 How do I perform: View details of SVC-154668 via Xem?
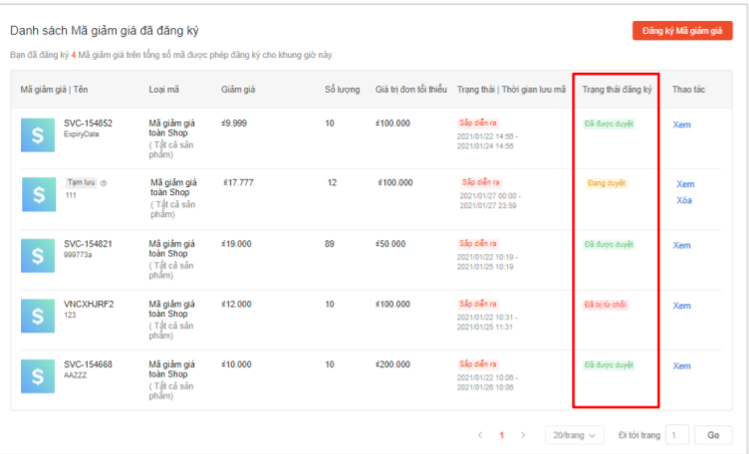pyautogui.click(x=681, y=365)
